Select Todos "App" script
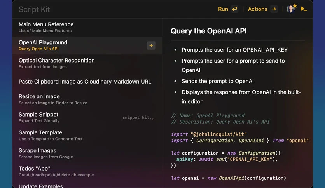Screen dimensions: 325x188 (87, 171)
